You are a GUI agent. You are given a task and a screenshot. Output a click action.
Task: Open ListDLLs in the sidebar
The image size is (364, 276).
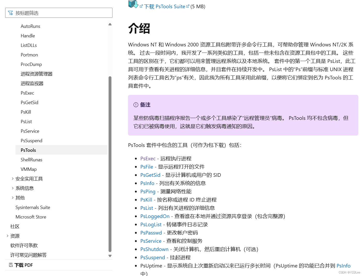(29, 45)
